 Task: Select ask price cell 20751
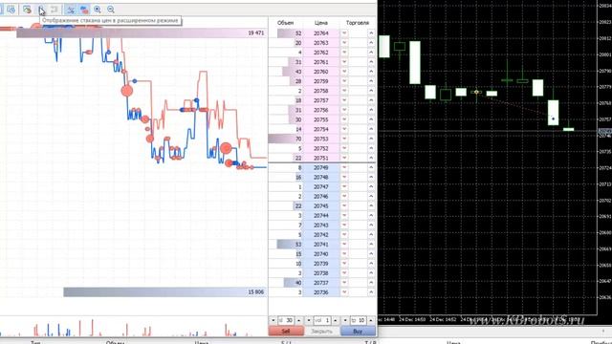tap(321, 158)
